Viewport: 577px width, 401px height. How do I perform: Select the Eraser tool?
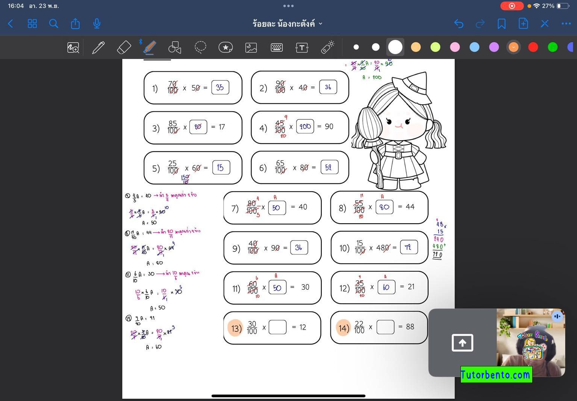point(124,47)
